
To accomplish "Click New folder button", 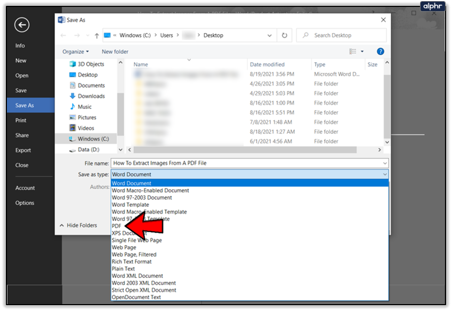I will tap(115, 52).
